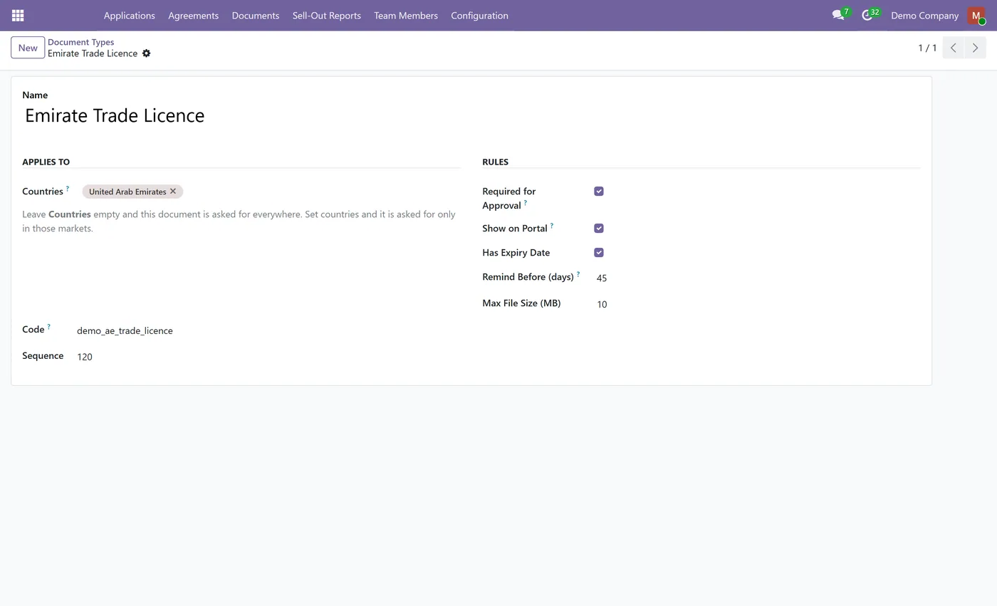997x606 pixels.
Task: Click the Countries tags field
Action: point(268,192)
